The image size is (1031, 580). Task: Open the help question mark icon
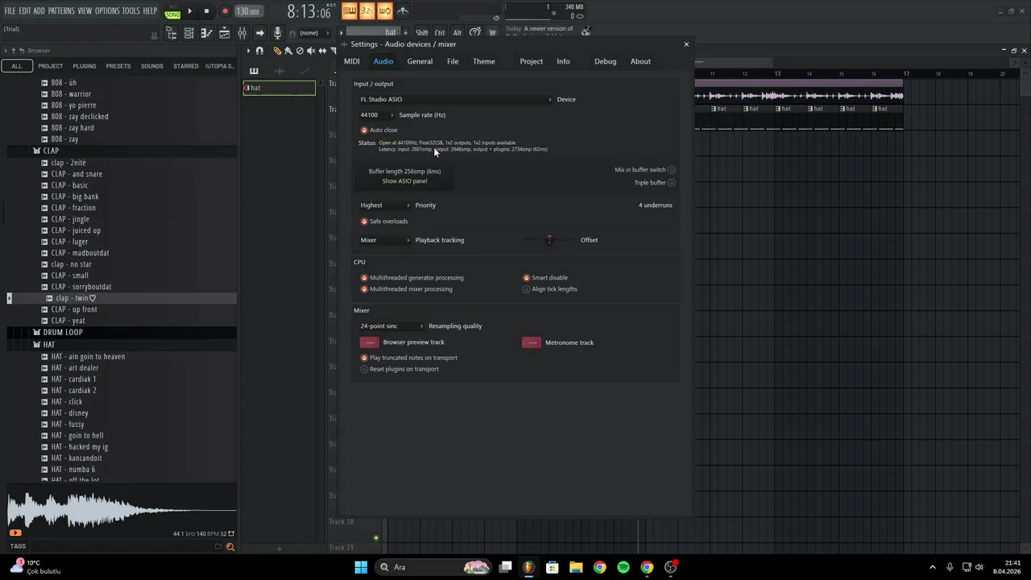coord(475,33)
